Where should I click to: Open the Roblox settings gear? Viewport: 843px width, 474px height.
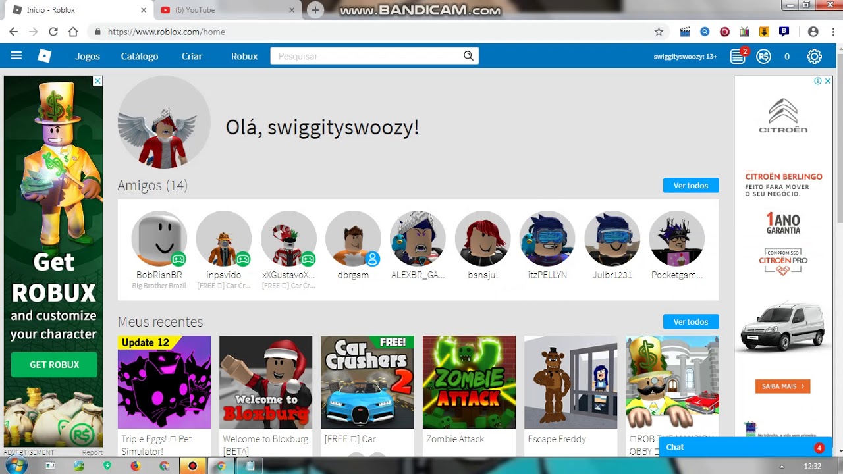[x=814, y=57]
